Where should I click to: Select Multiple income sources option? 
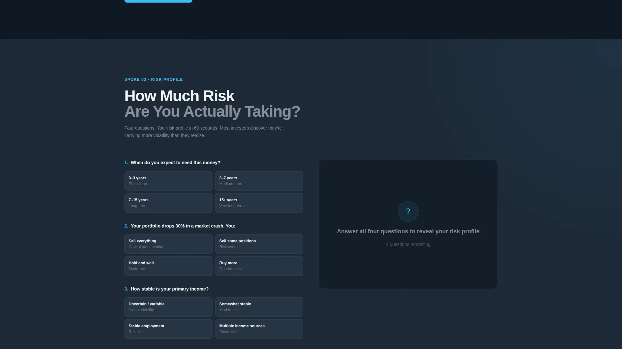(x=259, y=329)
